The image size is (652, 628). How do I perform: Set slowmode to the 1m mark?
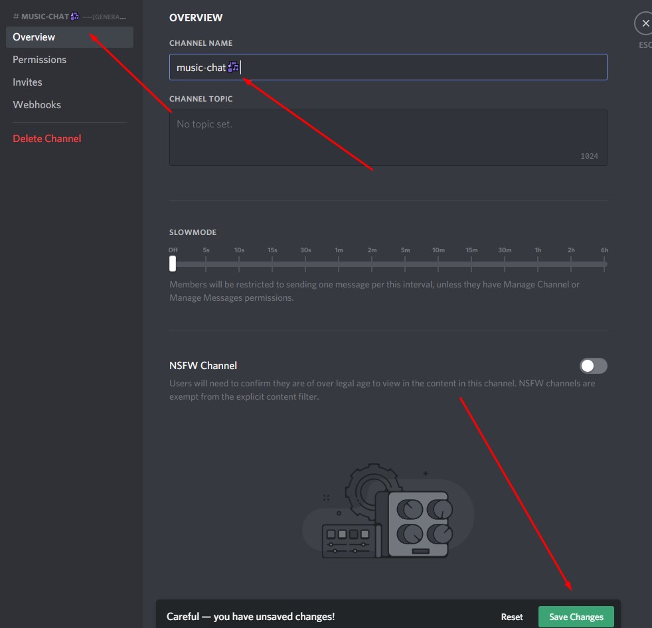[339, 264]
